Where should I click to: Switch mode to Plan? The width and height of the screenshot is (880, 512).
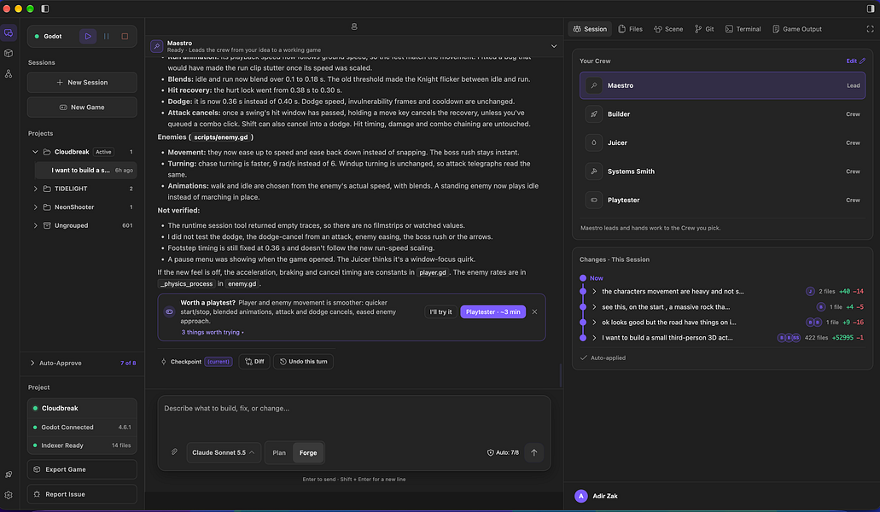coord(279,452)
